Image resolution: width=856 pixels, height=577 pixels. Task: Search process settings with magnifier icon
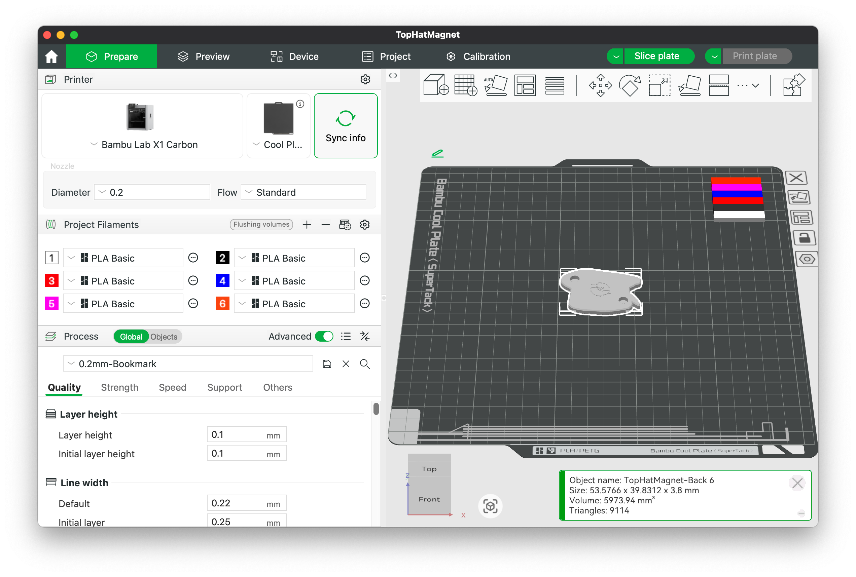(364, 363)
